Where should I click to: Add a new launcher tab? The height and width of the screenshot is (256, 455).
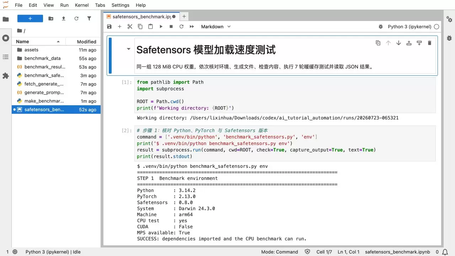point(184,16)
